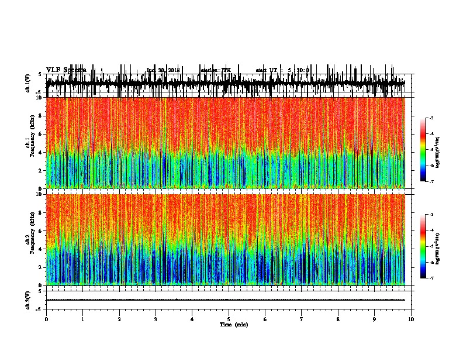Click time axis tick label '6'

pyautogui.click(x=265, y=319)
